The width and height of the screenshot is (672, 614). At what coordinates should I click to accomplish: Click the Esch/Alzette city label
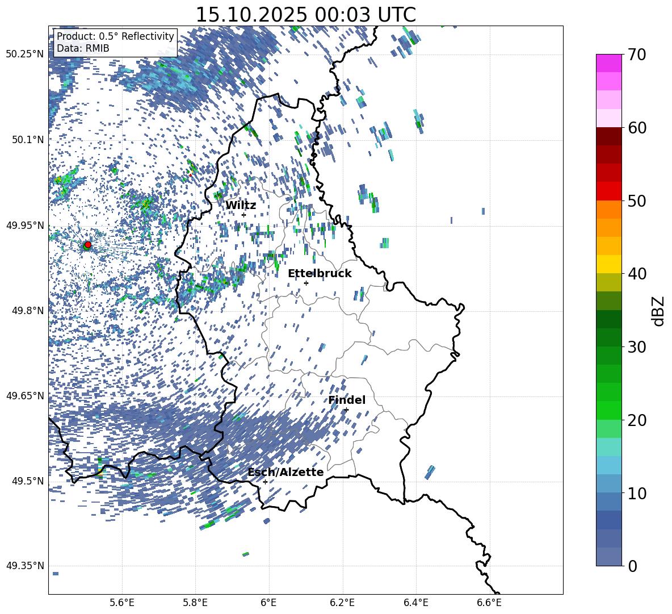tap(286, 472)
